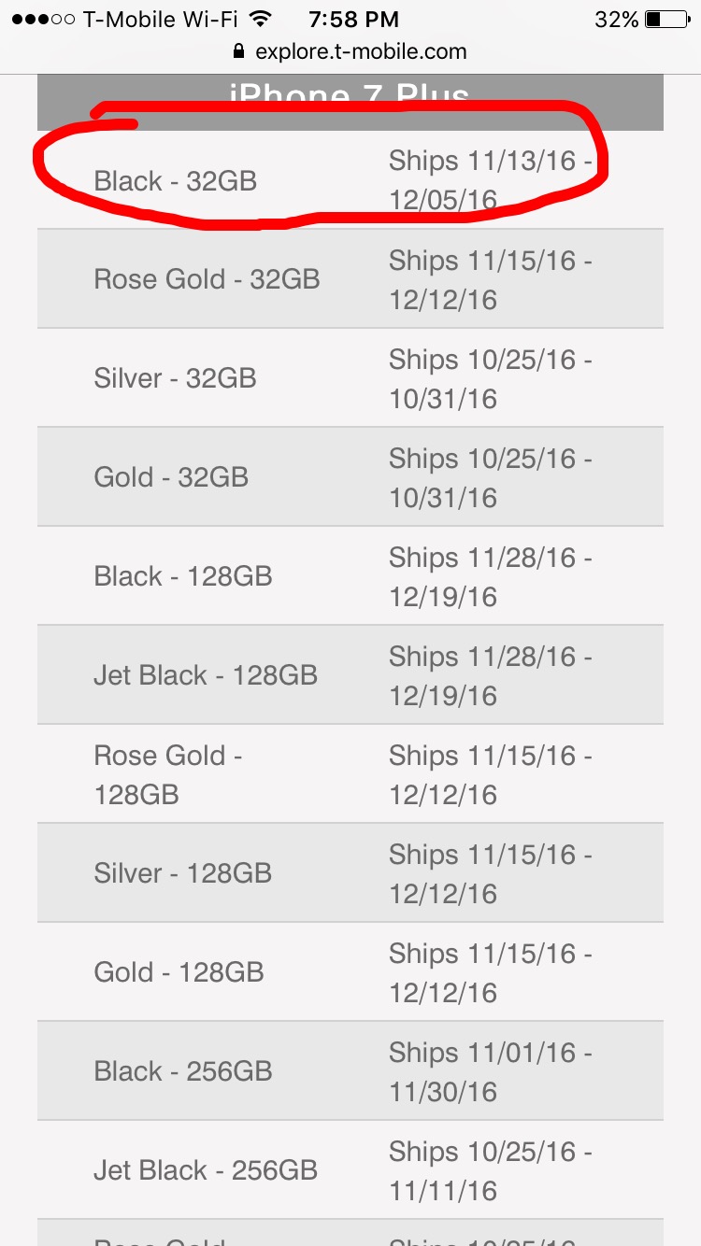Tap the iPhone 7 Plus header bar
701x1246 pixels.
pos(350,101)
